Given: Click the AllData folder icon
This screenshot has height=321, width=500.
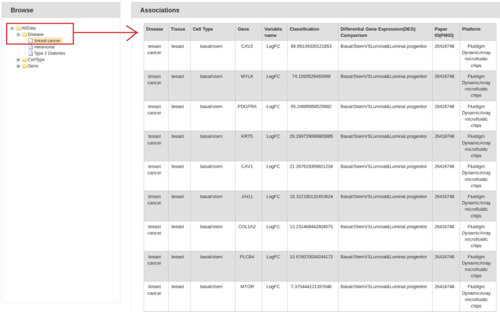Looking at the screenshot, I should tap(18, 28).
